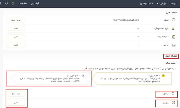Open سفارشات from the header
The height and width of the screenshot is (108, 180).
tap(23, 3)
